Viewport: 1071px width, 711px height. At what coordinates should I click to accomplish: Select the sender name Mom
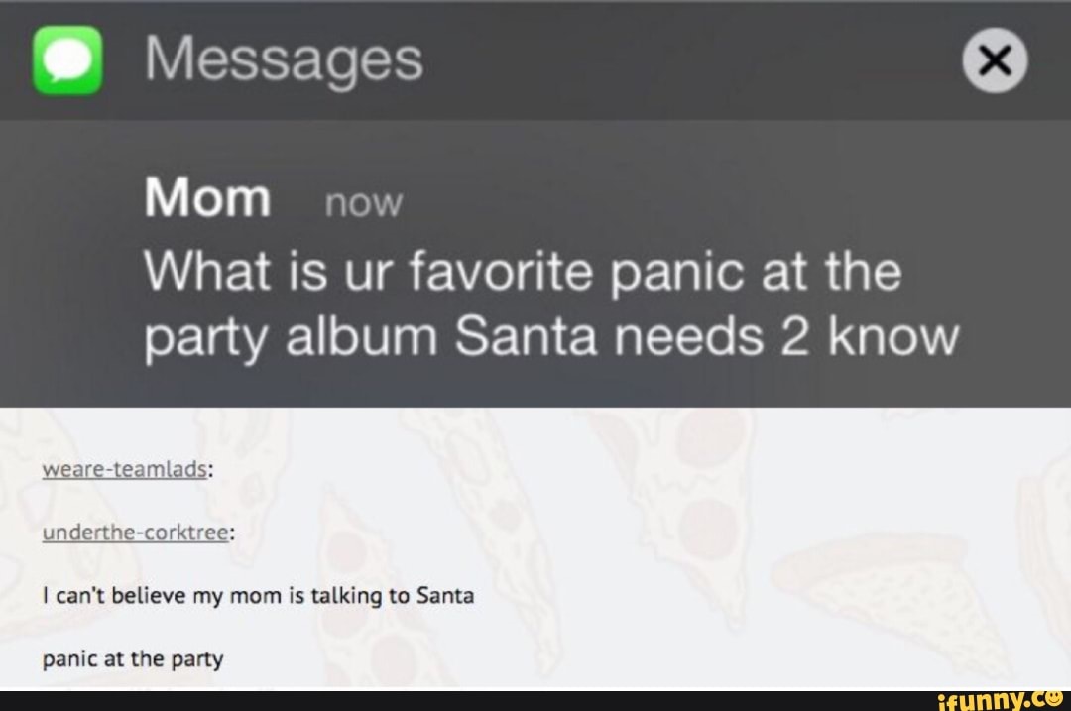(207, 198)
